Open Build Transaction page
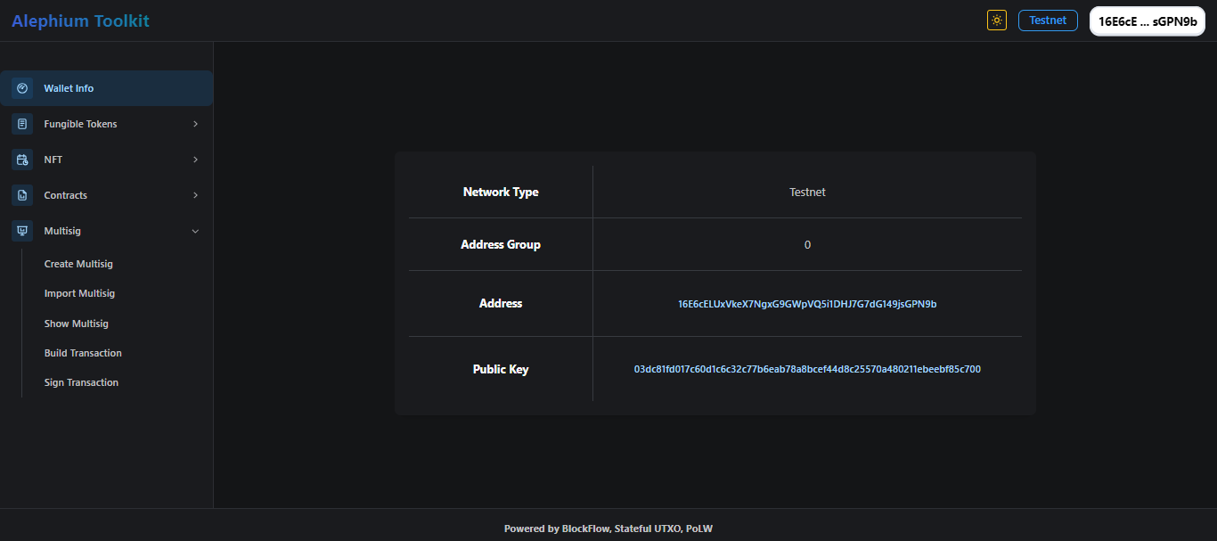 83,353
